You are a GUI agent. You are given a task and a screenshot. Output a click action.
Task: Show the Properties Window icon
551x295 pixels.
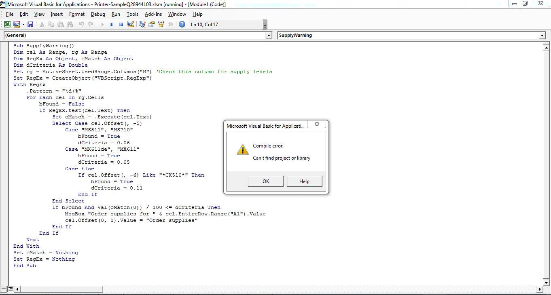152,24
